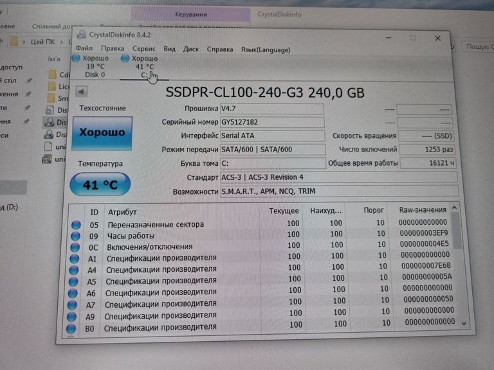Click the first uni file icon in Explorer

(48, 146)
